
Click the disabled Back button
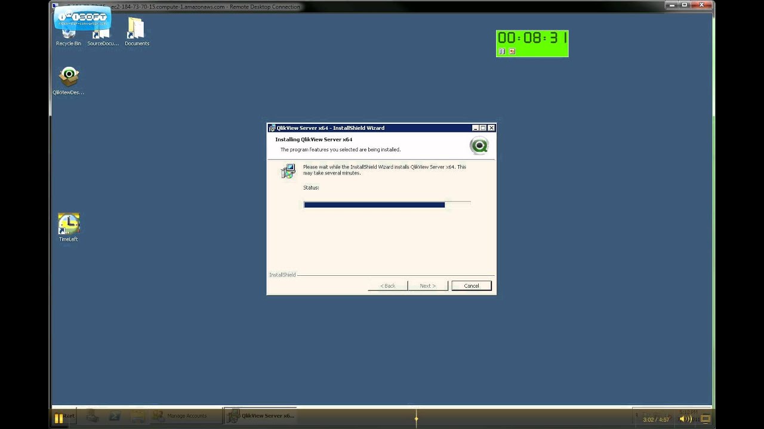pyautogui.click(x=388, y=285)
